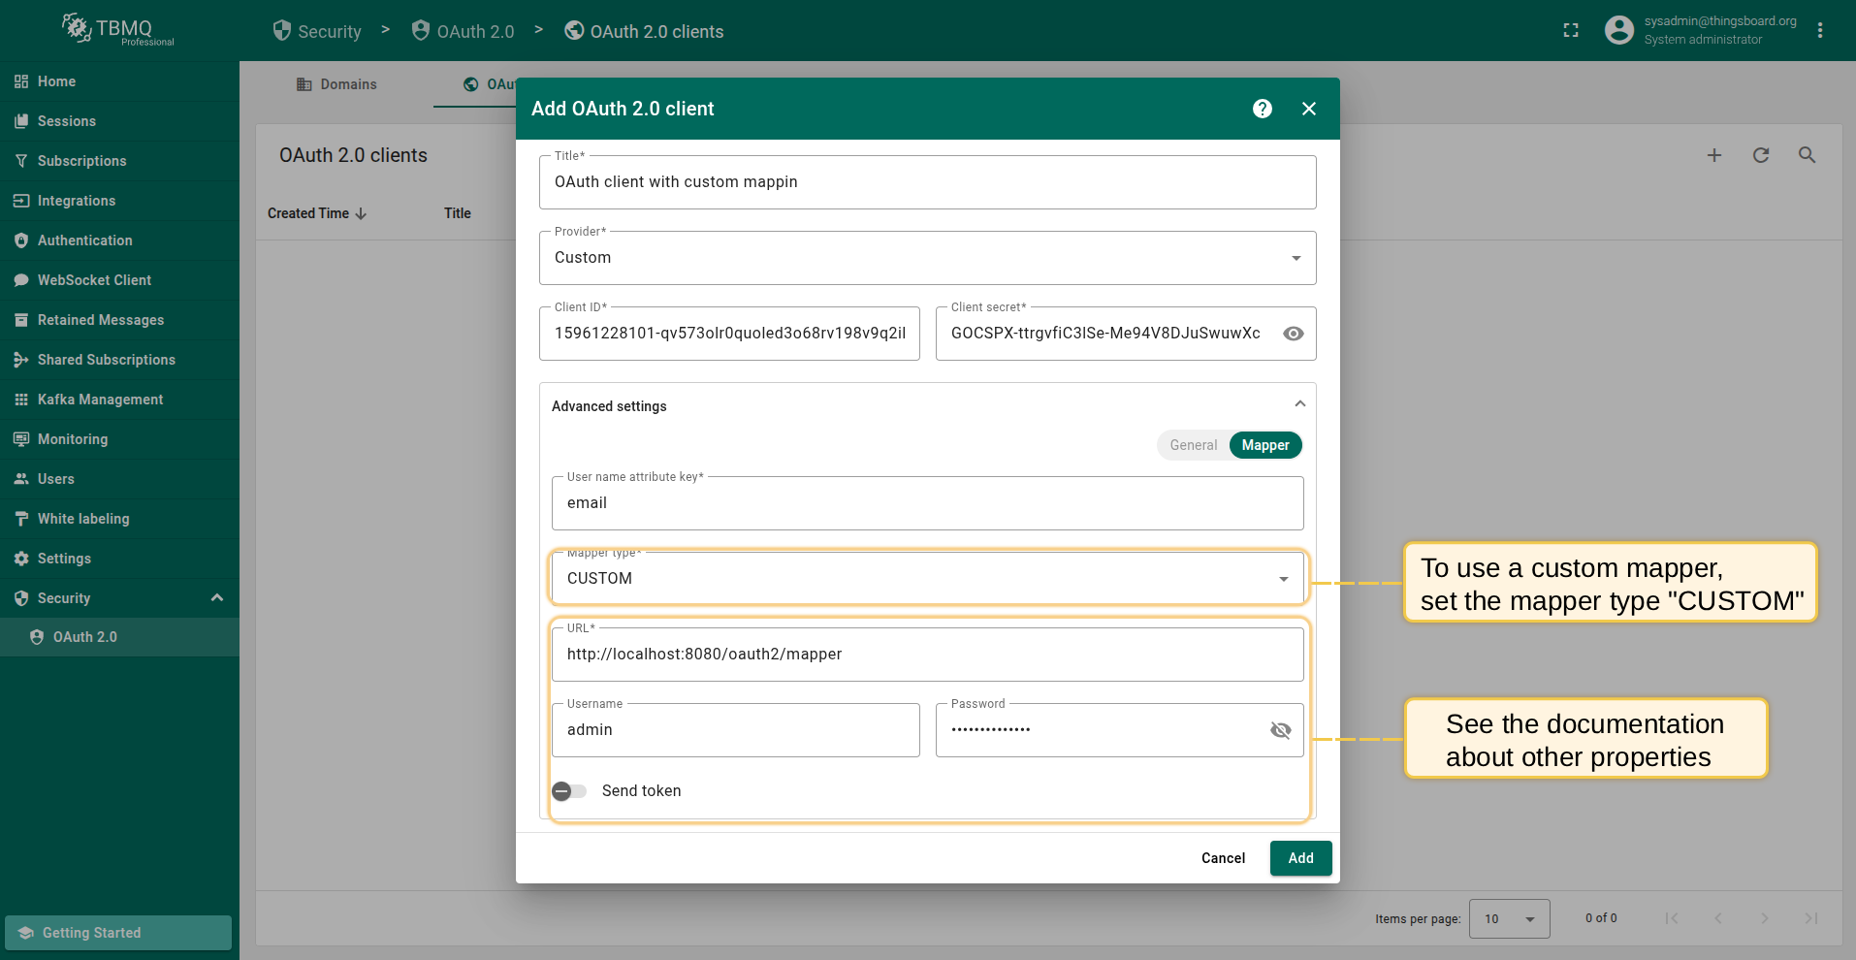
Task: Switch to the General settings tab
Action: coord(1193,445)
